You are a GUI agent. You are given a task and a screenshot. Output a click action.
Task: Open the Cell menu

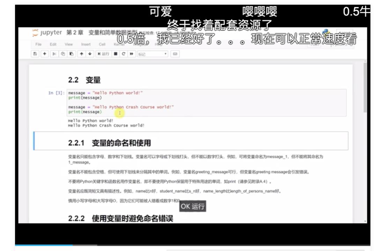pos(102,44)
